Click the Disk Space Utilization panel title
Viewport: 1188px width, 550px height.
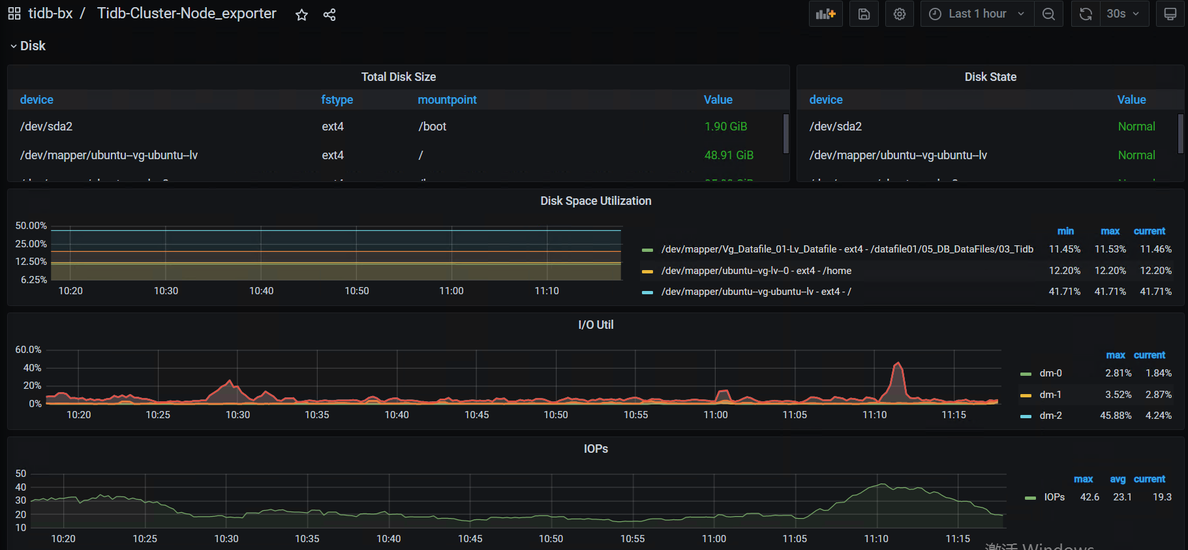point(595,201)
